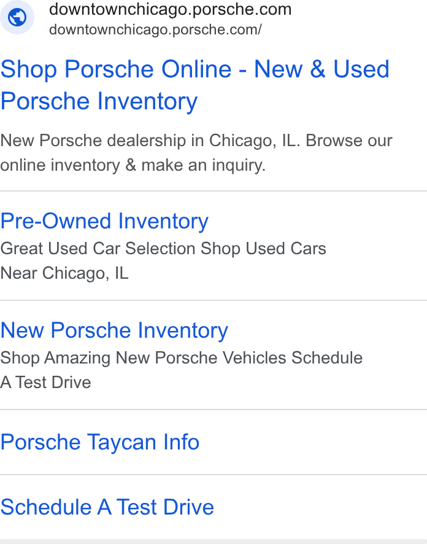Open the New Porsche Inventory sitelink

coord(114,330)
